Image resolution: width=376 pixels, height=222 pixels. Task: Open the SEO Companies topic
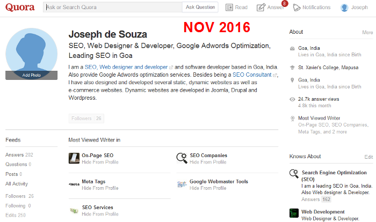coord(208,156)
